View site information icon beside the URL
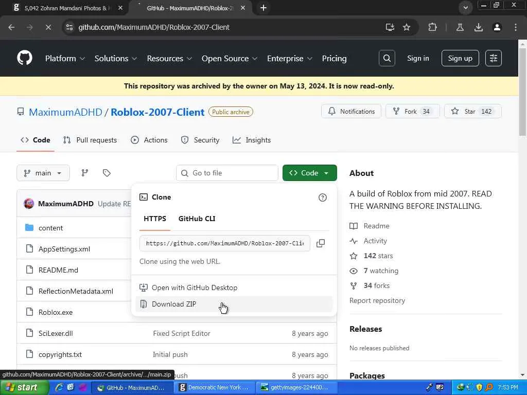 click(69, 27)
